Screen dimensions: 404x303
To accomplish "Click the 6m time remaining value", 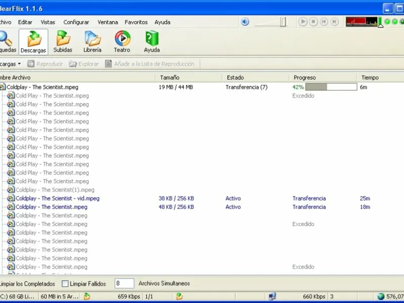I will [363, 87].
